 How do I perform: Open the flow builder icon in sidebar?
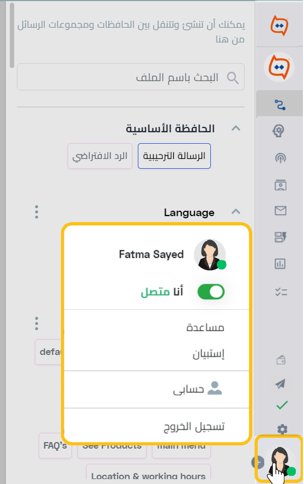coord(280,105)
